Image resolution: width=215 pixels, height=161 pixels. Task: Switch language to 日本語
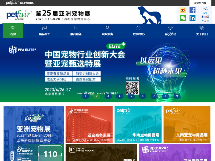205,17
